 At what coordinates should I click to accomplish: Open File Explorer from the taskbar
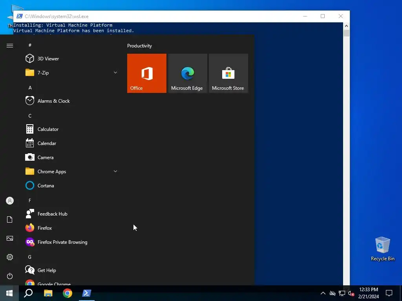(48, 293)
